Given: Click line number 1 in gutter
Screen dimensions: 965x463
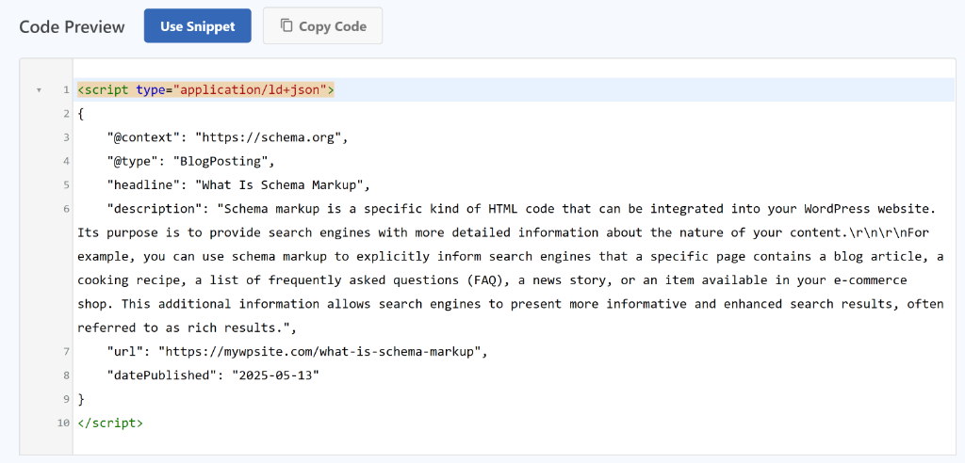Looking at the screenshot, I should pos(66,90).
